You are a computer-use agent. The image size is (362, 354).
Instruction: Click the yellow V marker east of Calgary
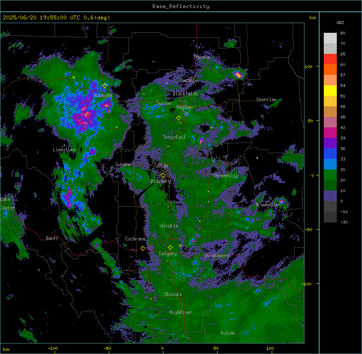click(x=180, y=246)
